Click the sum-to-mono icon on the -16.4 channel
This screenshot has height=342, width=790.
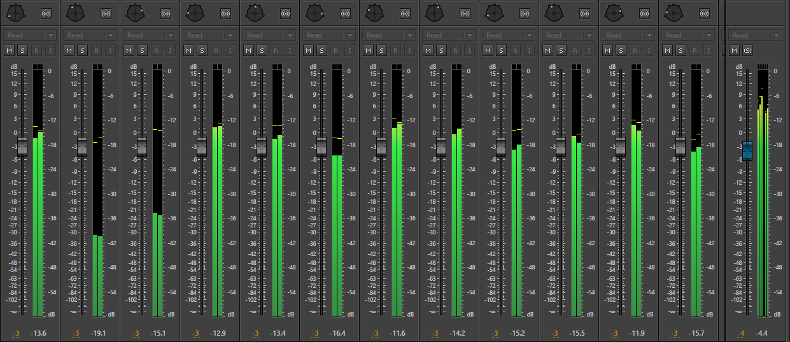click(344, 13)
